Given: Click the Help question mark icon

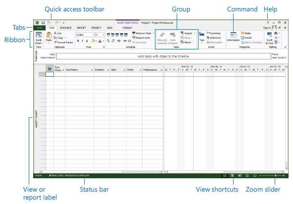Looking at the screenshot, I should (x=268, y=23).
